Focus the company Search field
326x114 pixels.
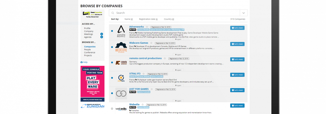pyautogui.click(x=174, y=13)
